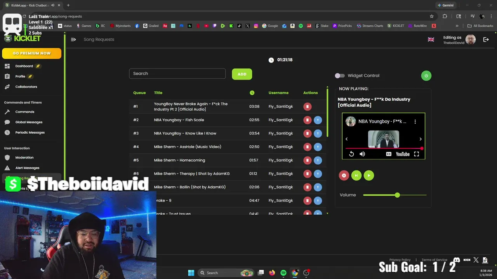Viewport: 497px width, 279px height.
Task: Click the Title column header
Action: pyautogui.click(x=158, y=93)
